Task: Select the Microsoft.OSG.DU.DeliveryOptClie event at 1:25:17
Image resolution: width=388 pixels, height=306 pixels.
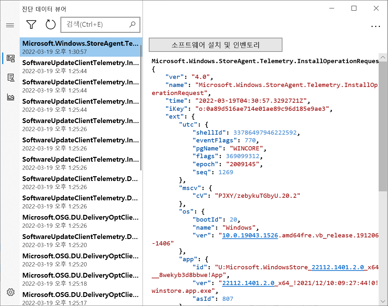Action: pyautogui.click(x=81, y=297)
